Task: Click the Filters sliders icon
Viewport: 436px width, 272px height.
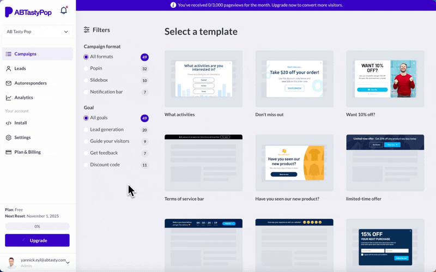Action: [x=87, y=30]
